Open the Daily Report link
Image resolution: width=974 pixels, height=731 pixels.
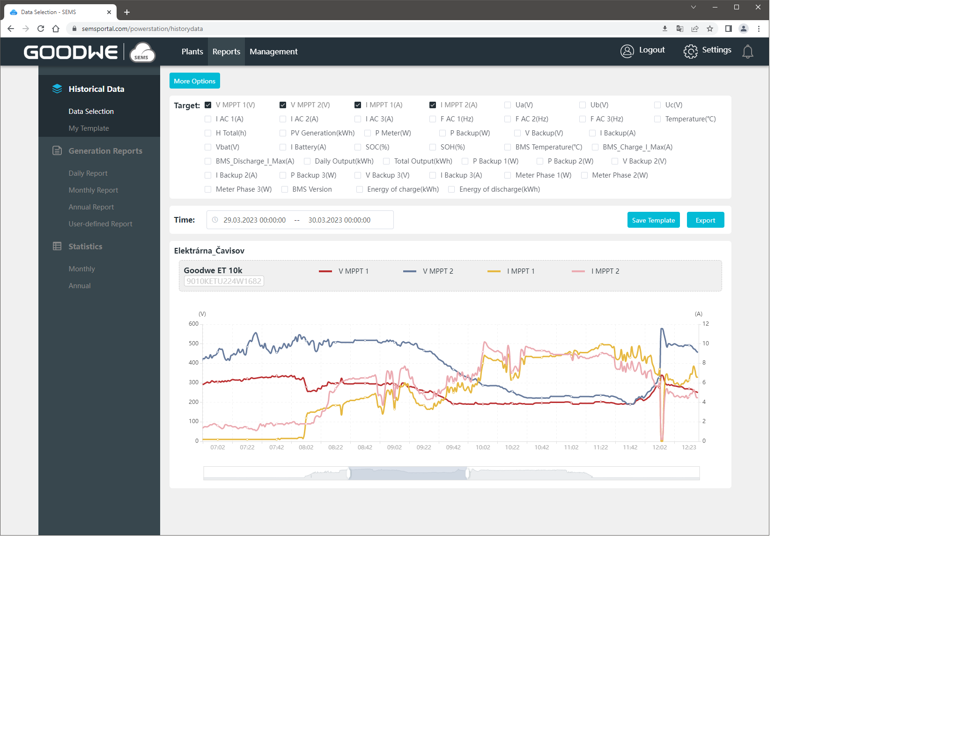[x=88, y=173]
